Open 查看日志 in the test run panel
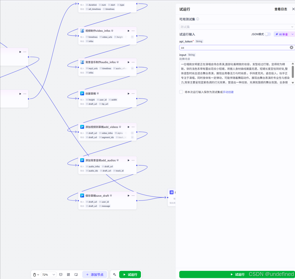The width and height of the screenshot is (295, 279). (281, 9)
